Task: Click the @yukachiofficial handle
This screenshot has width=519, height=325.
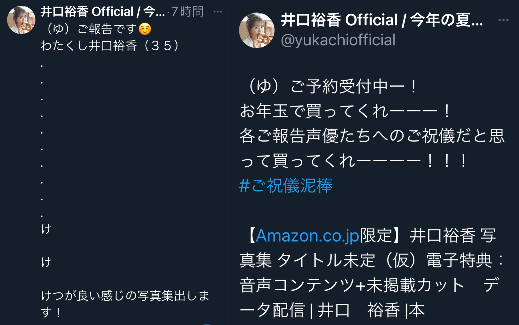Action: [338, 40]
